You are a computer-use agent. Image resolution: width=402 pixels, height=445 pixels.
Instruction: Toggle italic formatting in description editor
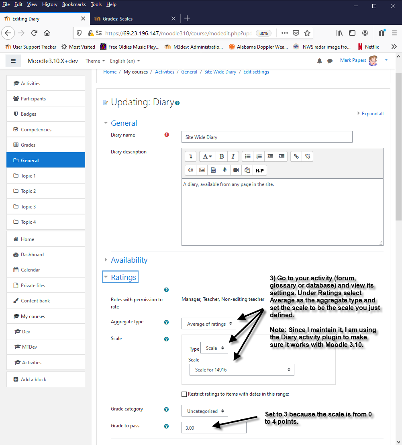233,156
